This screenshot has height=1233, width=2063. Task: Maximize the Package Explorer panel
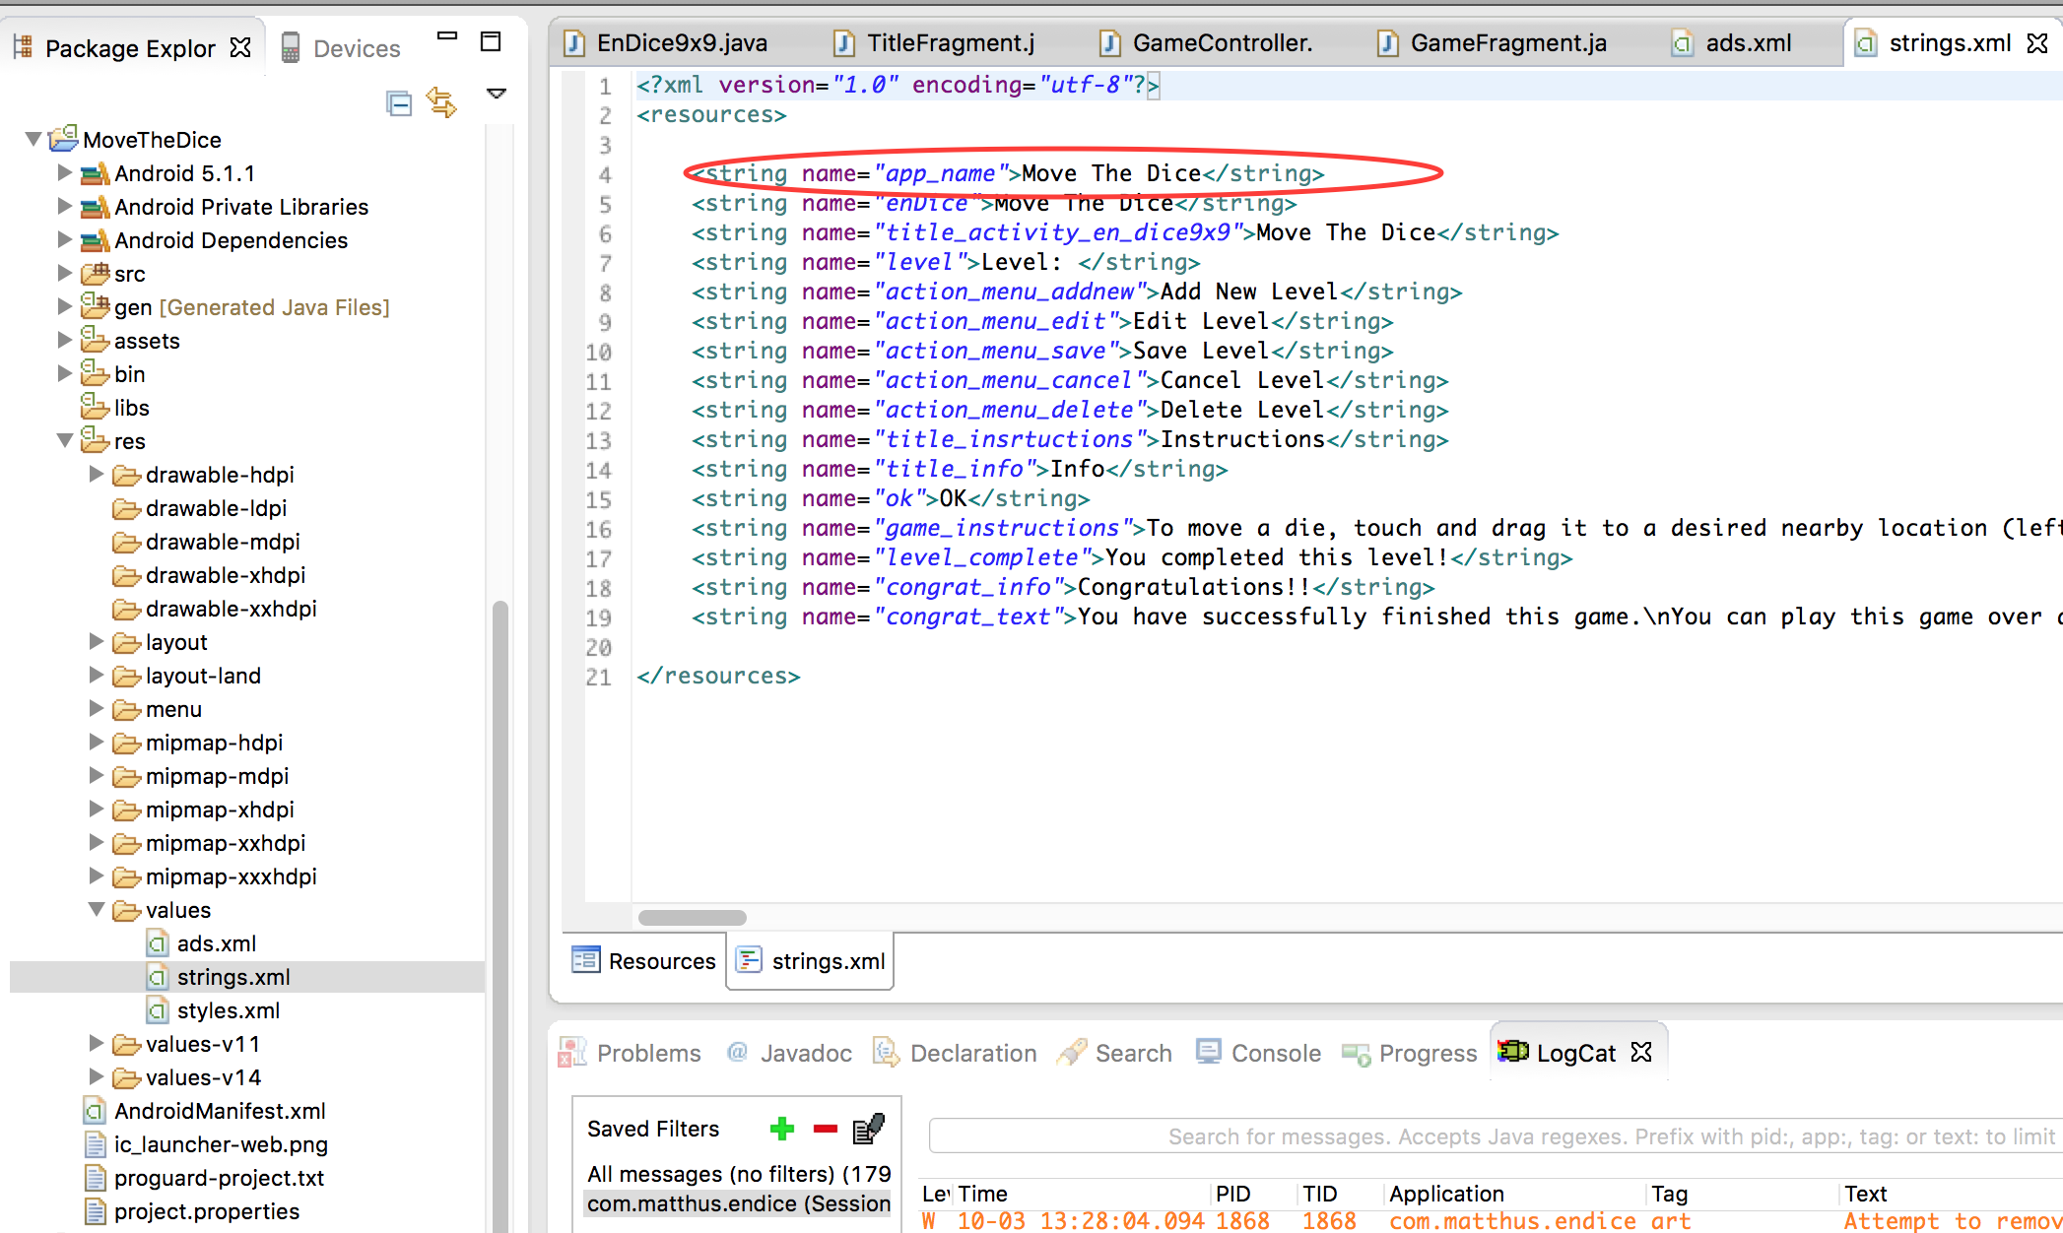[490, 41]
